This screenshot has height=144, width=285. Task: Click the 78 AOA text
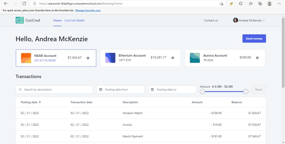[208, 60]
